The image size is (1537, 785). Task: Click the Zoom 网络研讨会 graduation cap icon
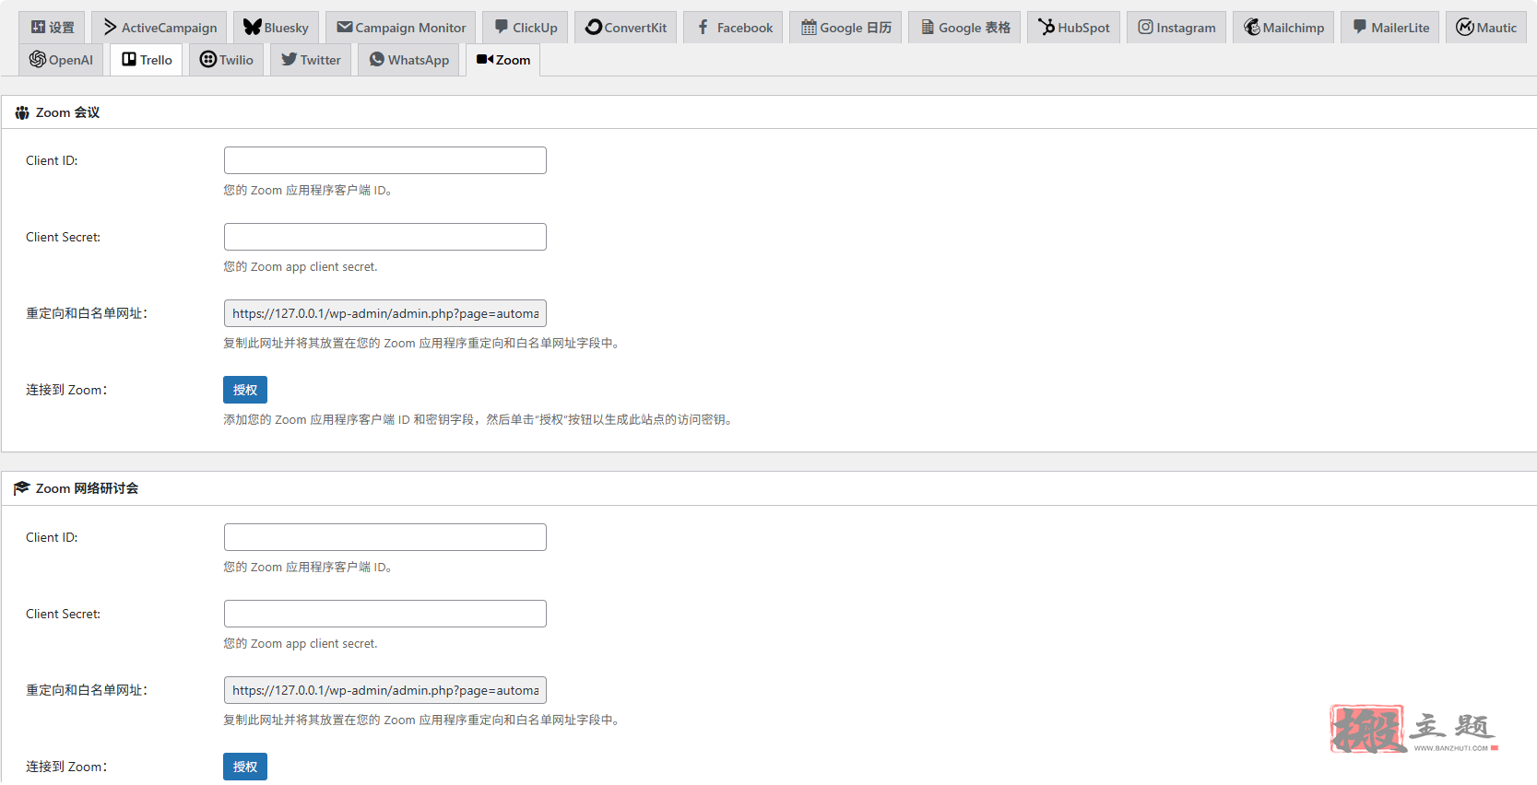pos(22,488)
